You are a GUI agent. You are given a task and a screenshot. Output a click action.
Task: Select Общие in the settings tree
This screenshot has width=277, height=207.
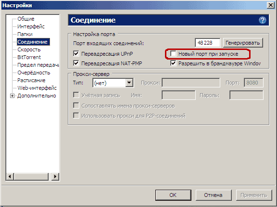tap(26, 19)
